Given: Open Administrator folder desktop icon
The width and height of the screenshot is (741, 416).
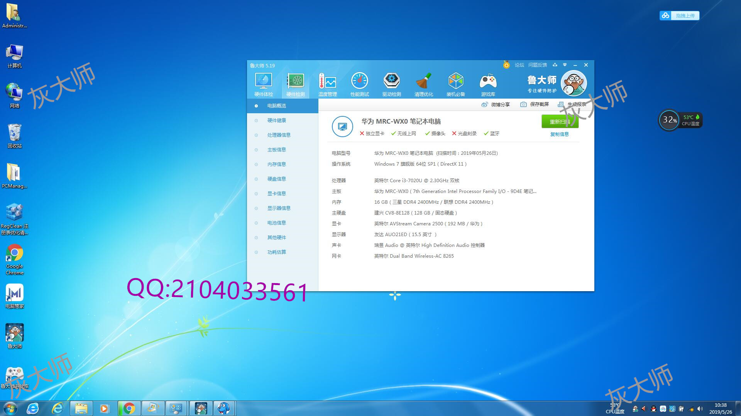Looking at the screenshot, I should point(14,15).
